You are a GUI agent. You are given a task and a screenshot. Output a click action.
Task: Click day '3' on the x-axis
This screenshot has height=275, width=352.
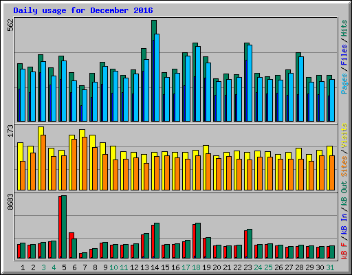click(43, 267)
